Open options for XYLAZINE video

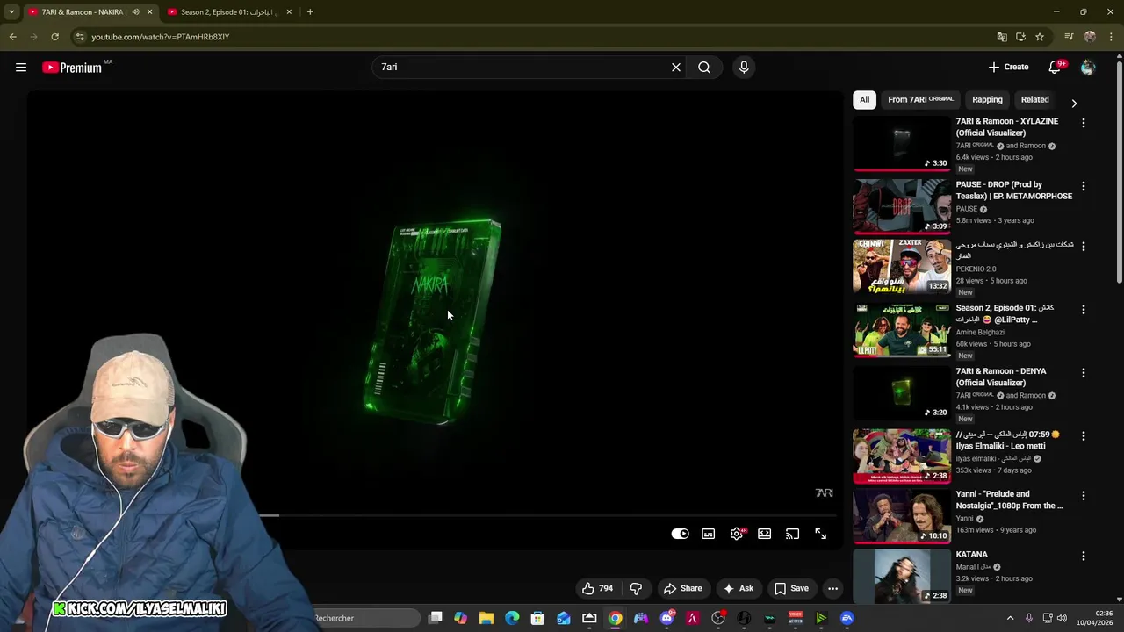tap(1084, 124)
